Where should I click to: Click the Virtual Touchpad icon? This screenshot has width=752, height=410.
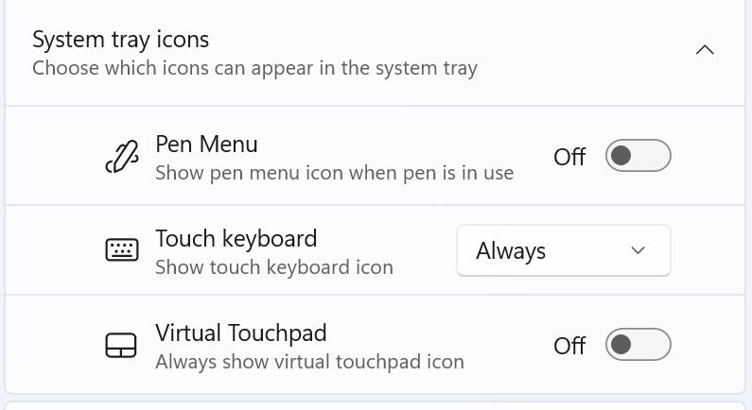pos(121,346)
